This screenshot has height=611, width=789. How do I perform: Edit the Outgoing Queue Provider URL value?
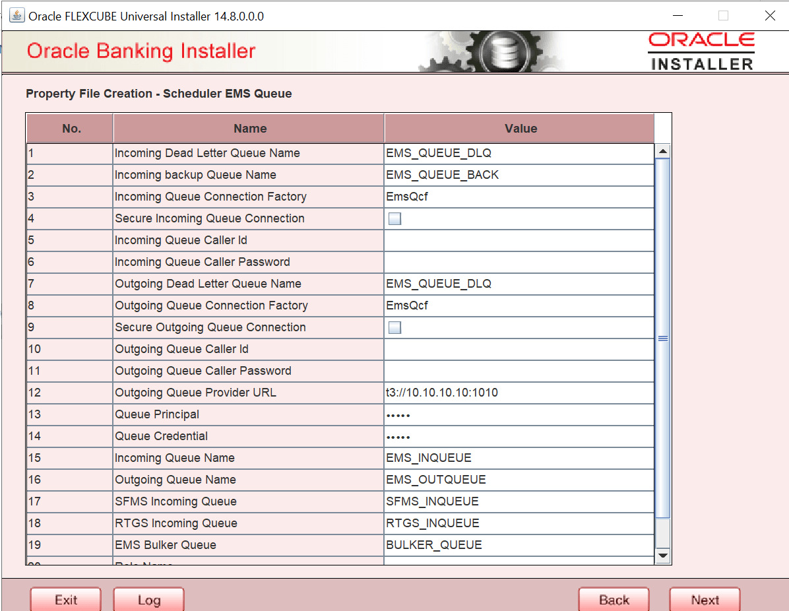click(519, 392)
